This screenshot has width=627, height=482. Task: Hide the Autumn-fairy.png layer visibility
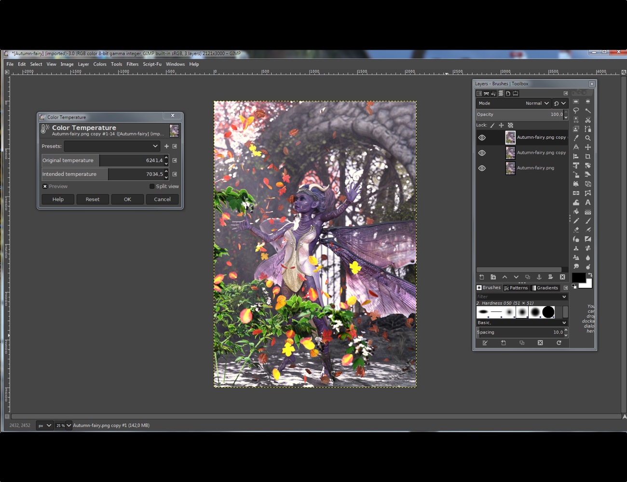click(481, 168)
